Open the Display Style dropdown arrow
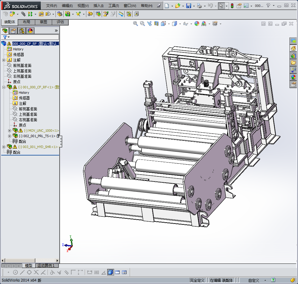The height and width of the screenshot is (284, 298). tap(180, 24)
